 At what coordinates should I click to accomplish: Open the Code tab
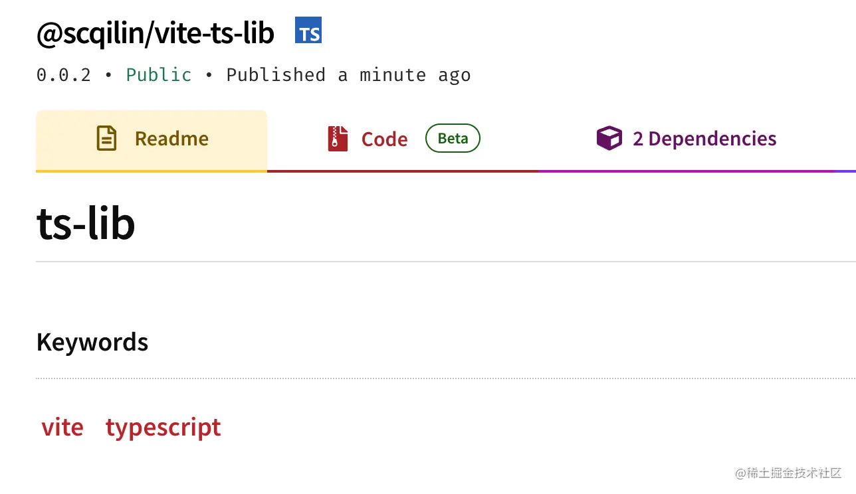[x=384, y=139]
